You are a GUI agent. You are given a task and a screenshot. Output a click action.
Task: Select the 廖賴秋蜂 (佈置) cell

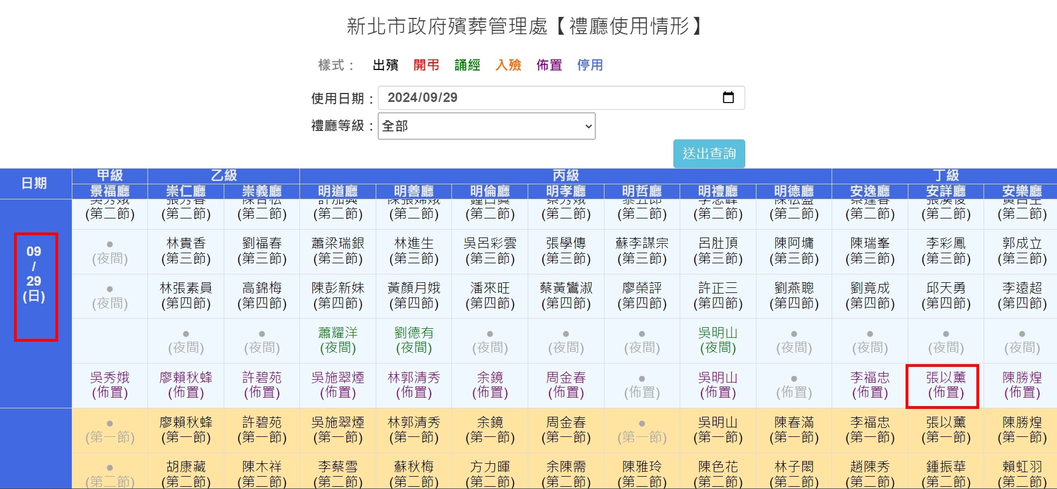186,385
